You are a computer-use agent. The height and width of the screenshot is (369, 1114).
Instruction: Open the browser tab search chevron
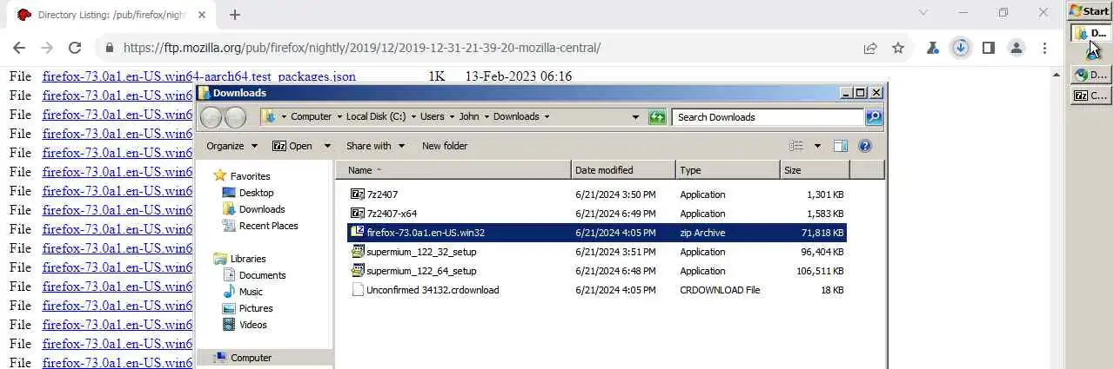(x=923, y=13)
